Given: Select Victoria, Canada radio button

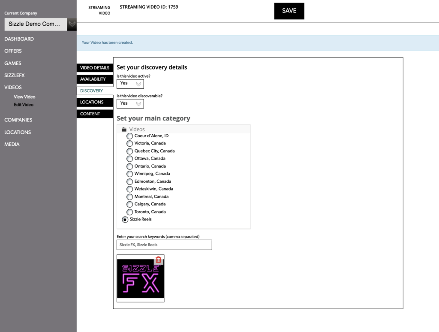Looking at the screenshot, I should 129,143.
